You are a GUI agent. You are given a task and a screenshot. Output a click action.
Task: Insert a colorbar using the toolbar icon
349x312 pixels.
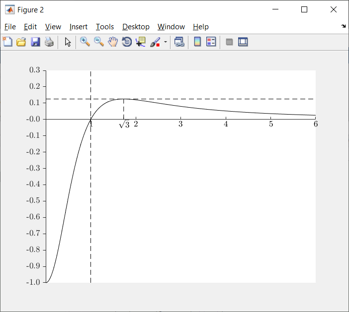pyautogui.click(x=197, y=42)
